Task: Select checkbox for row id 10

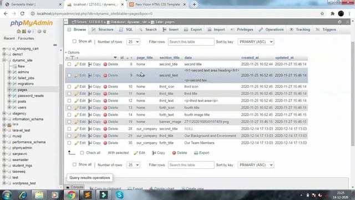Action: tap(69, 87)
